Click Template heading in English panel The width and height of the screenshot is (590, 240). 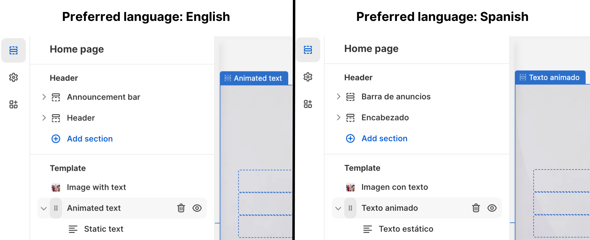click(68, 168)
